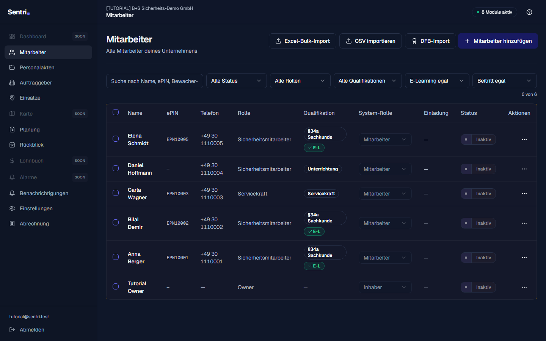This screenshot has width=546, height=341.
Task: Click the Sentri logo
Action: coord(19,12)
